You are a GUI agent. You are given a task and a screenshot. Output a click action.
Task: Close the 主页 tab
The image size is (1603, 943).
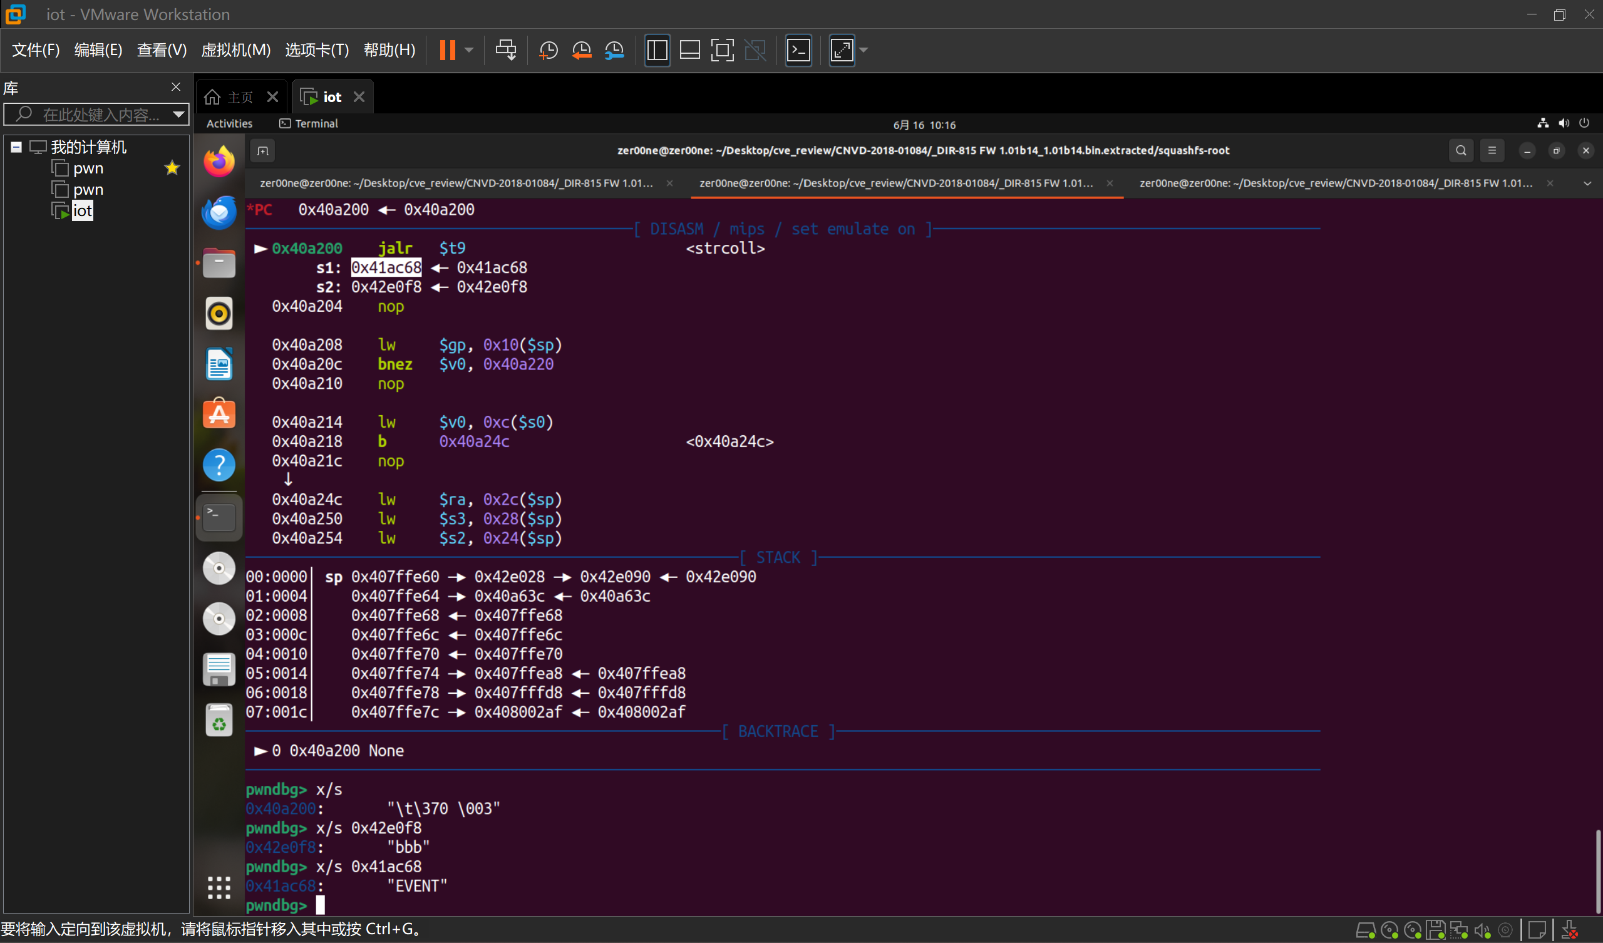coord(272,96)
